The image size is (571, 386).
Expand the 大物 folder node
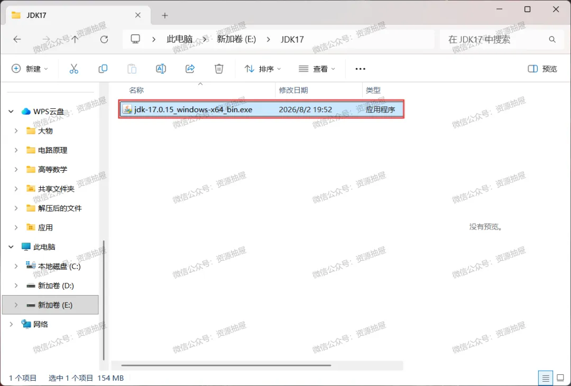pos(16,131)
